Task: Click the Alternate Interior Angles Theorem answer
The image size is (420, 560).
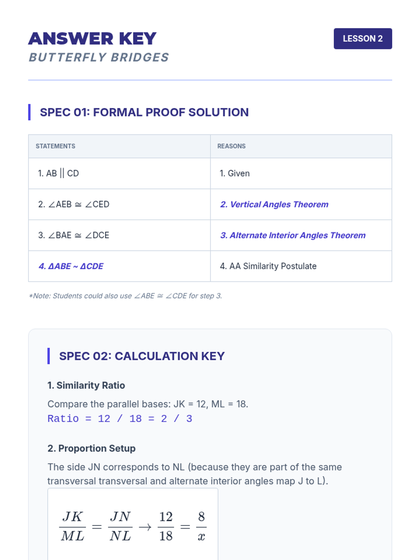Action: tap(293, 235)
